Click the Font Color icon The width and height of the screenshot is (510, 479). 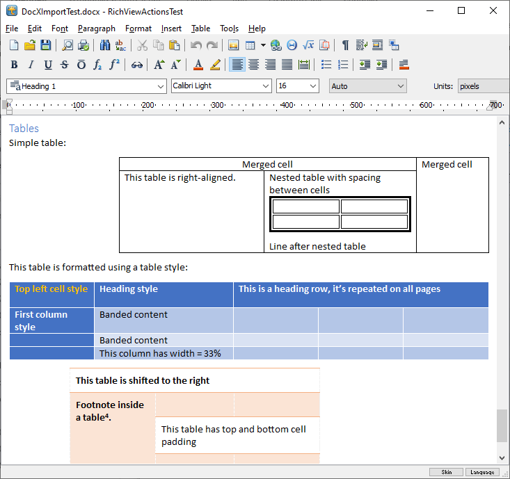coord(198,65)
